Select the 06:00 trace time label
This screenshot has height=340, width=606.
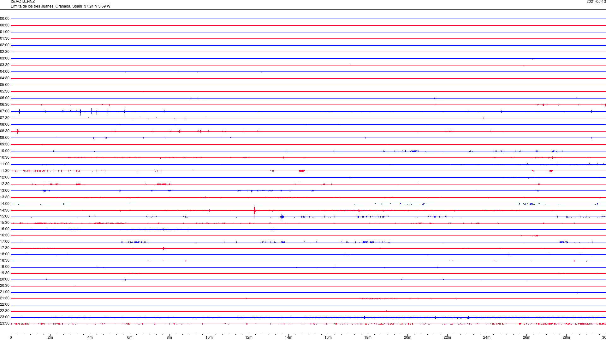[x=5, y=98]
